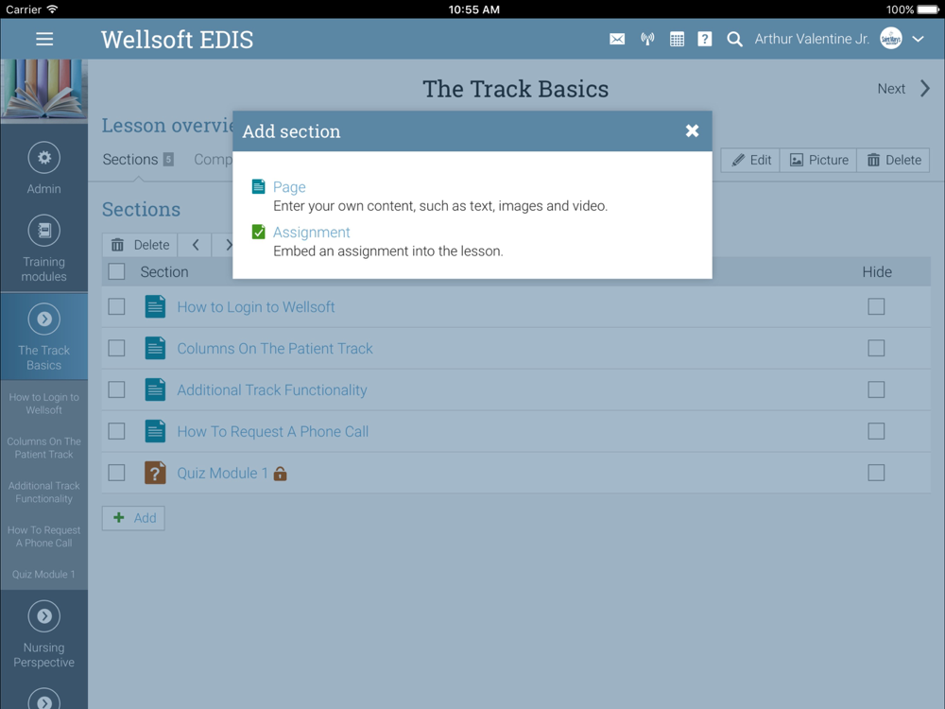Select the Columns On The Patient Track checkbox
The width and height of the screenshot is (945, 709).
coord(116,349)
